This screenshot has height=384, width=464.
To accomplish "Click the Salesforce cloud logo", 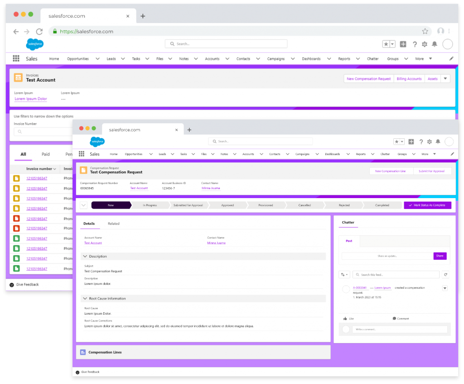I will pyautogui.click(x=97, y=141).
